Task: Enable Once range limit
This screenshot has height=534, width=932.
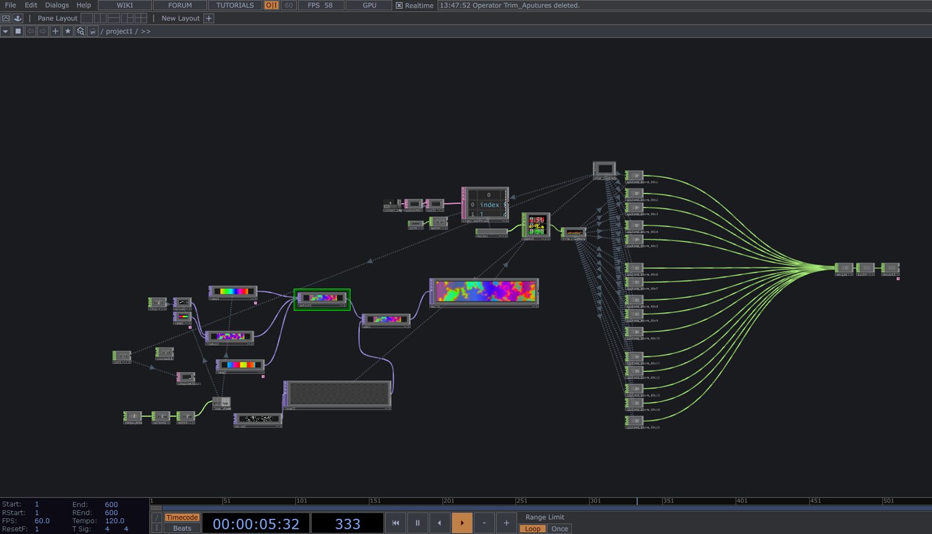Action: 560,529
